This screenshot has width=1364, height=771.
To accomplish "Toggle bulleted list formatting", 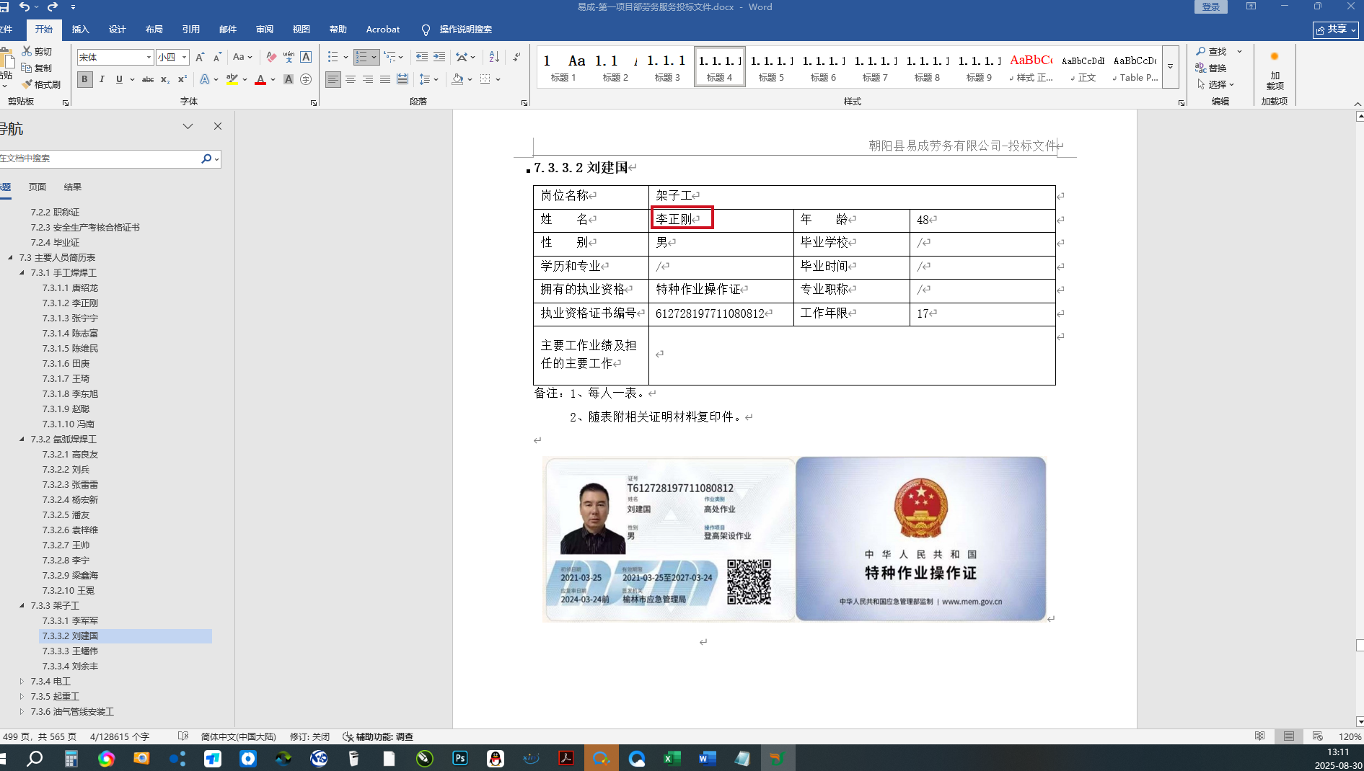I will click(333, 57).
